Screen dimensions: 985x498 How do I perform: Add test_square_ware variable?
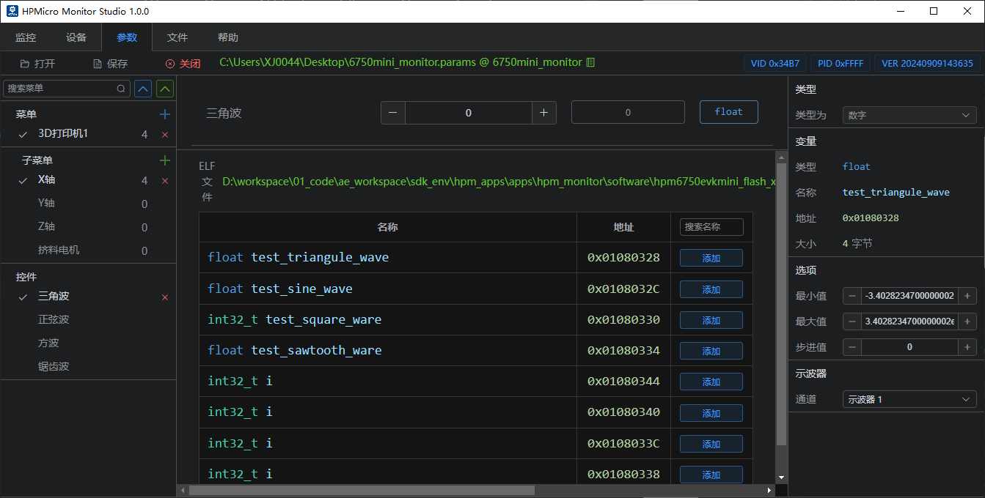point(711,320)
